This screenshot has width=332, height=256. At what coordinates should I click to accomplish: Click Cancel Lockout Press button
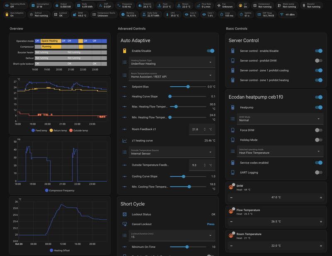[211, 224]
